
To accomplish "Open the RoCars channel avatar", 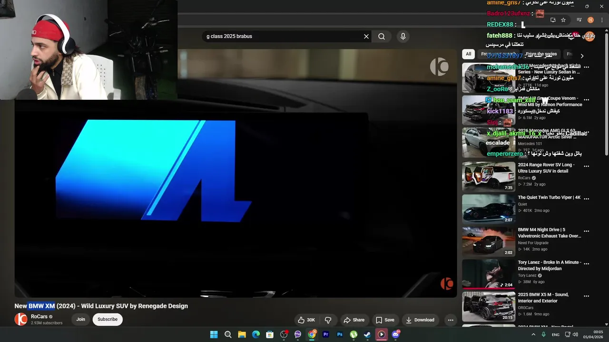I will (21, 319).
